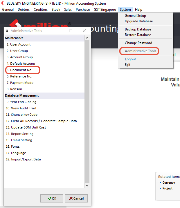Open the Project related item link
This screenshot has height=208, width=180.
pos(168,188)
